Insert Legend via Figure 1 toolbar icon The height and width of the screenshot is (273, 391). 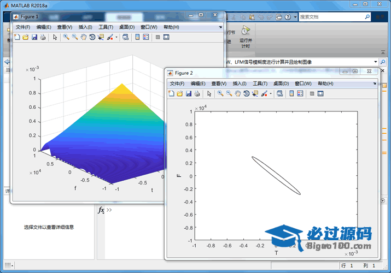[x=146, y=37]
